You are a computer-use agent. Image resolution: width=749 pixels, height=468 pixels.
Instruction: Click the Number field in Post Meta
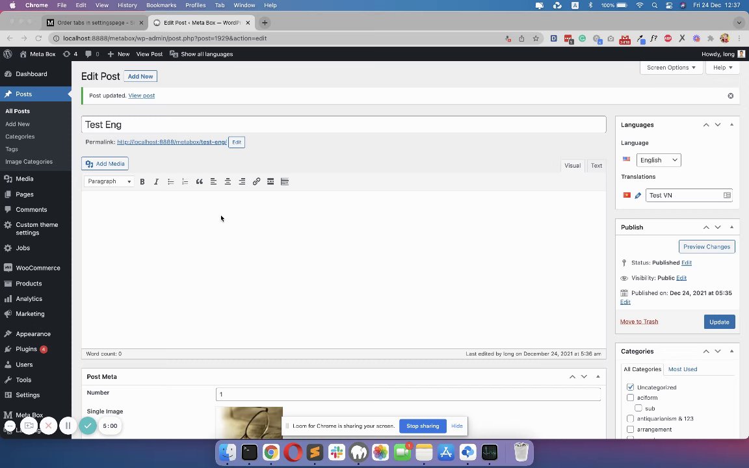point(408,395)
